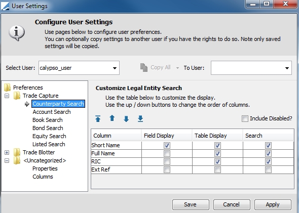Click the move-to-top arrow icon
The width and height of the screenshot is (299, 213).
click(x=98, y=118)
